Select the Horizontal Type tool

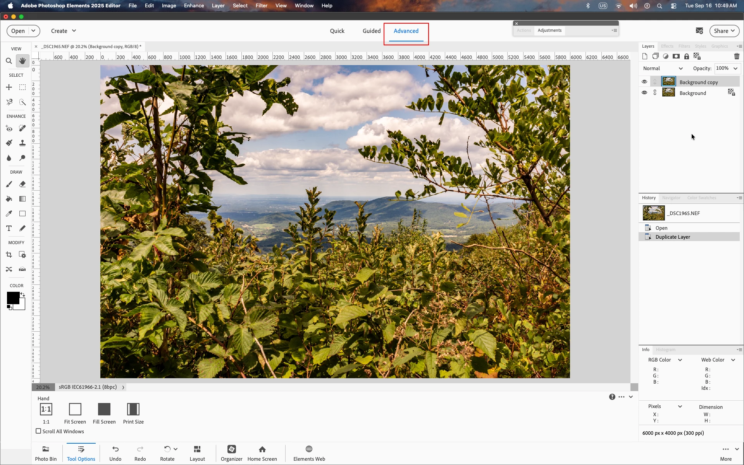9,228
